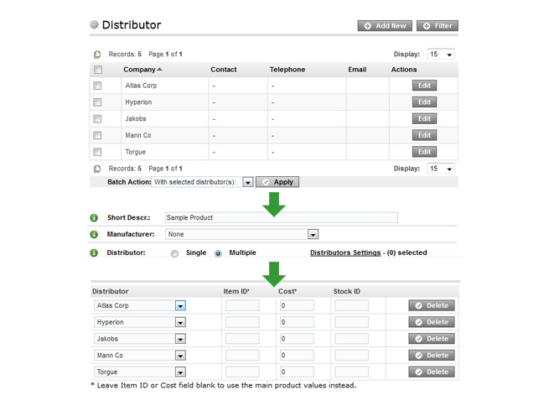The height and width of the screenshot is (411, 549).
Task: Click the Short Descr. text field
Action: coord(282,217)
